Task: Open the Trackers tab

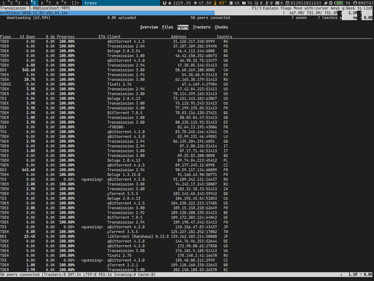Action: (202, 27)
